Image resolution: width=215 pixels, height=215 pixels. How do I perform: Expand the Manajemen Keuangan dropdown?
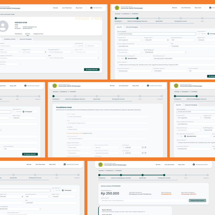(x=107, y=153)
